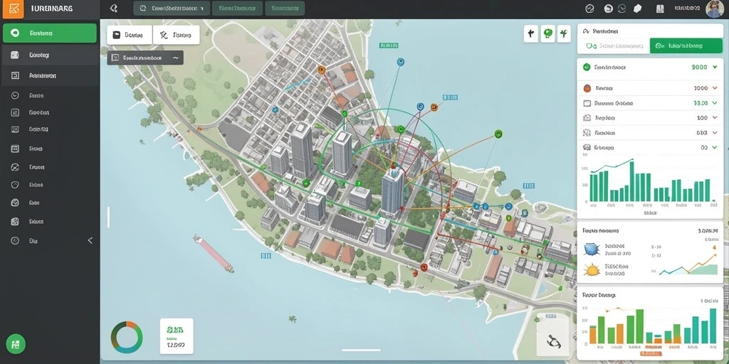The width and height of the screenshot is (729, 364).
Task: Toggle the left white segment in right panel
Action: pos(614,46)
